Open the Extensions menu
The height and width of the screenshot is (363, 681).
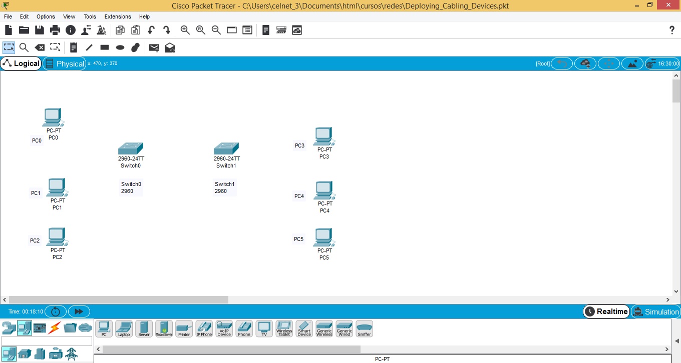click(118, 16)
